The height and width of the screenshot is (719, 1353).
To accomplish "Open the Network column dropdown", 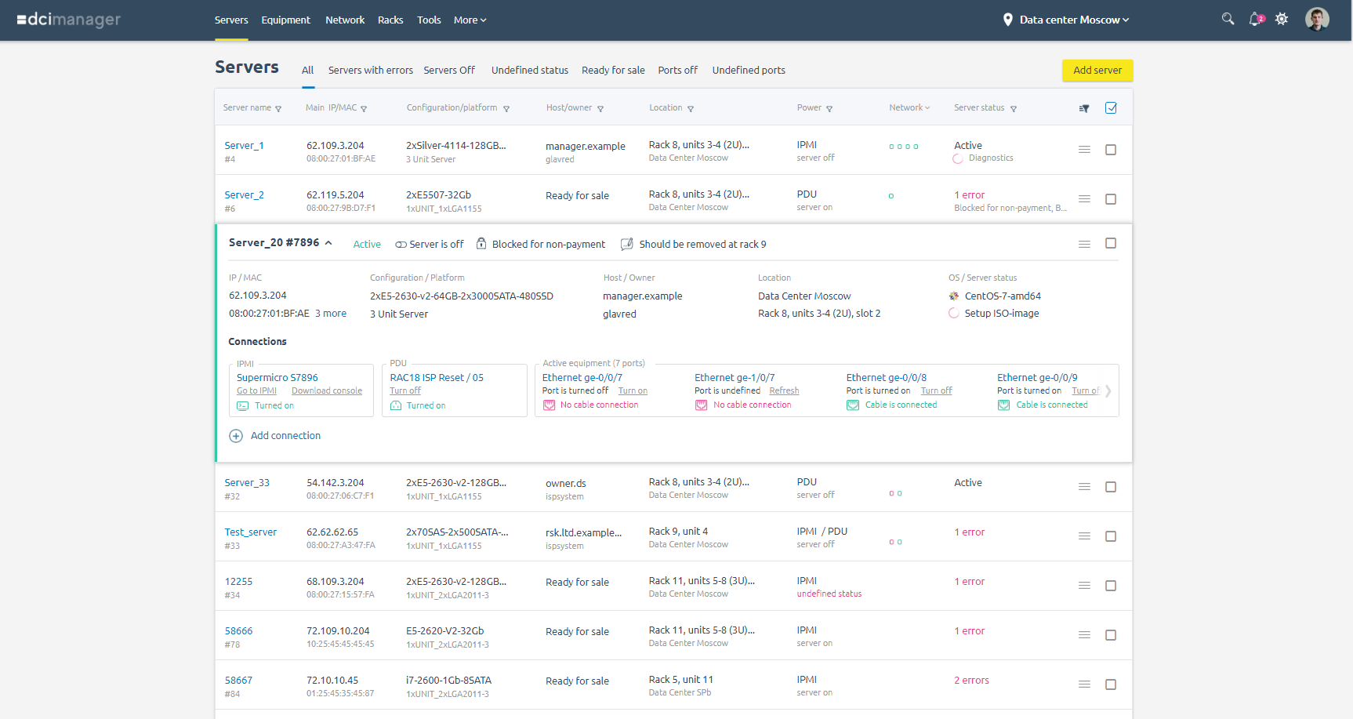I will [909, 108].
